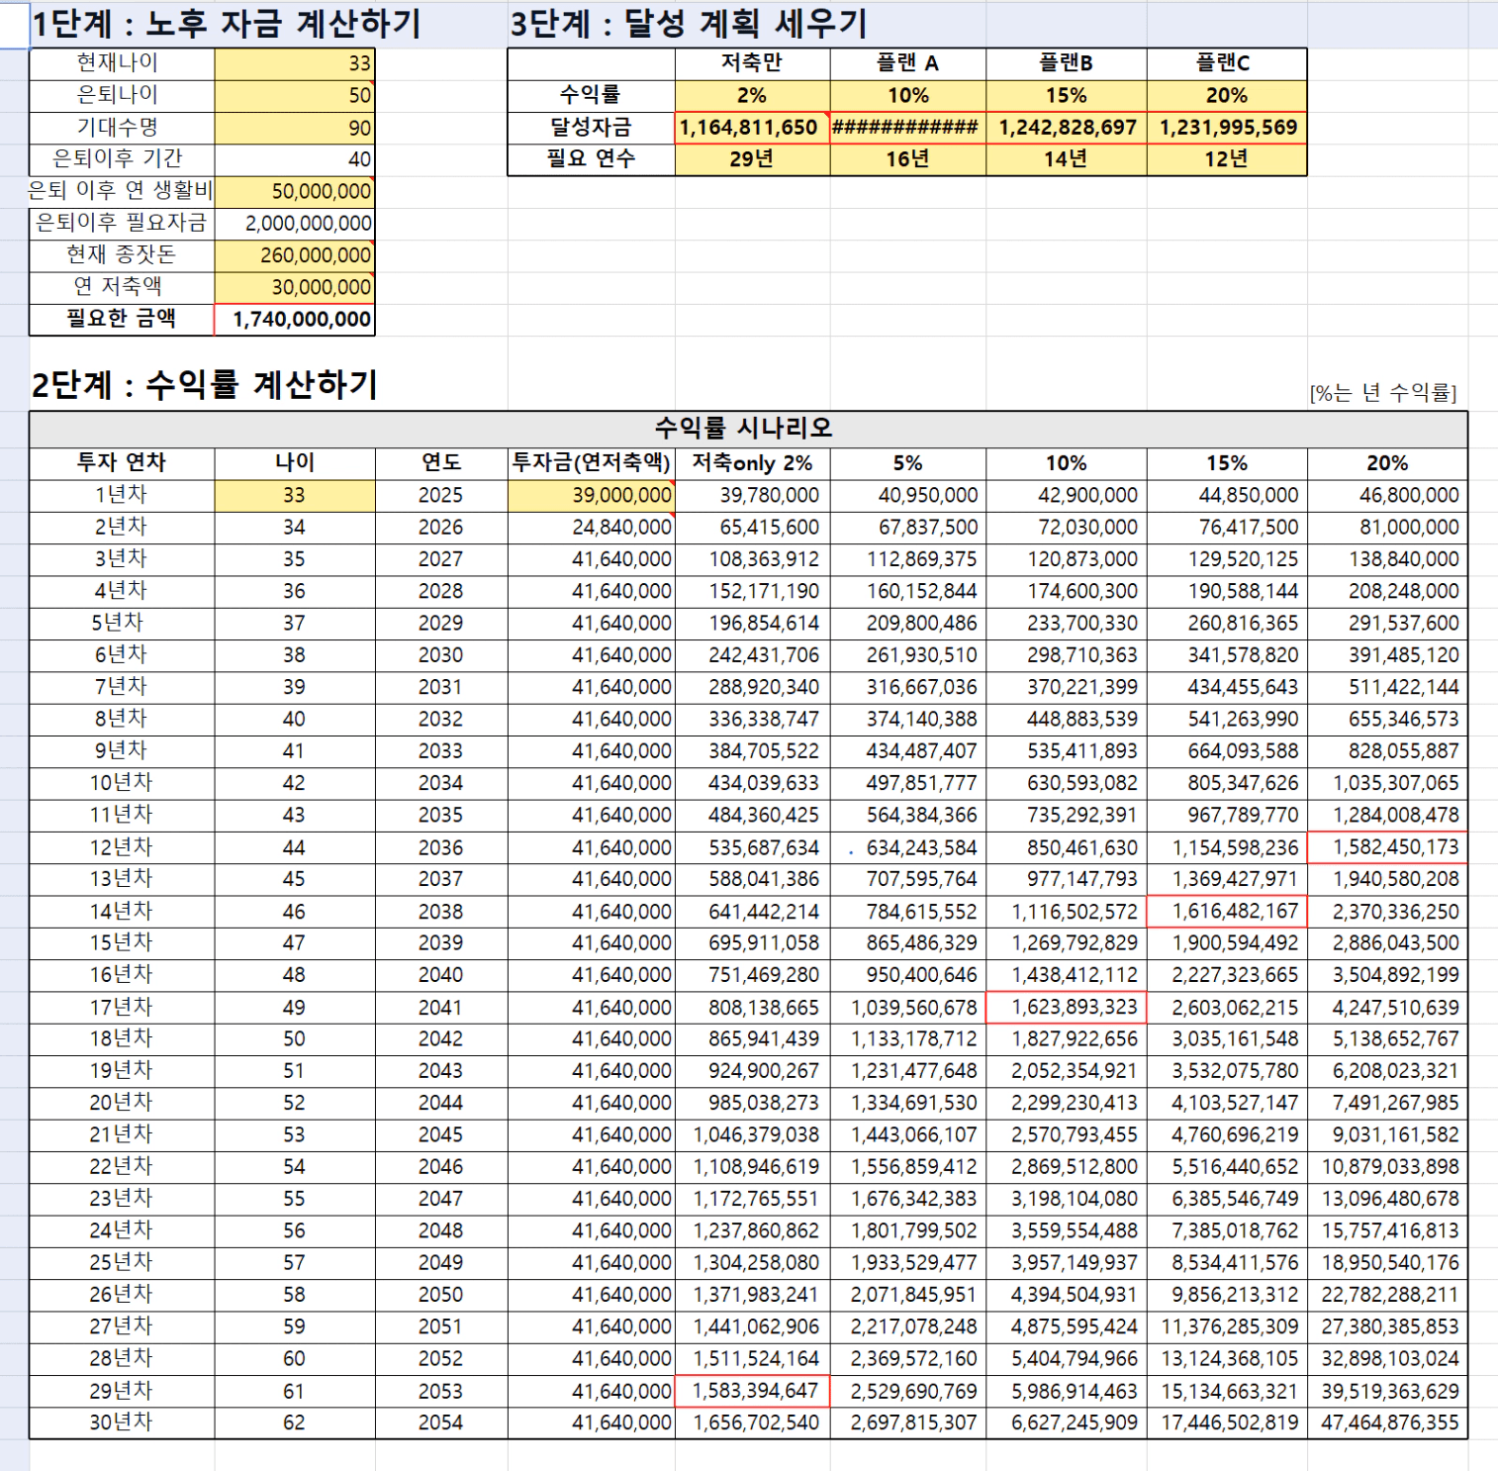
Task: Select the 투자 연차 column header
Action: [122, 463]
